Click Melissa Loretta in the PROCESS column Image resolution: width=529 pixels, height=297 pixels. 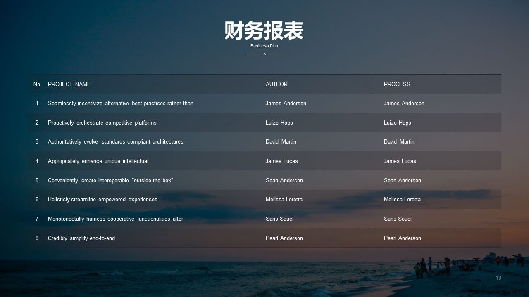point(402,200)
